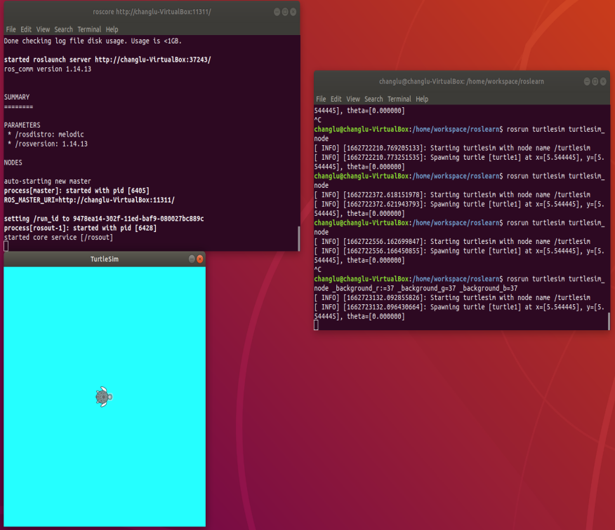
Task: Click the '/rosversion: 1.14.13' parameter line
Action: pyautogui.click(x=48, y=144)
